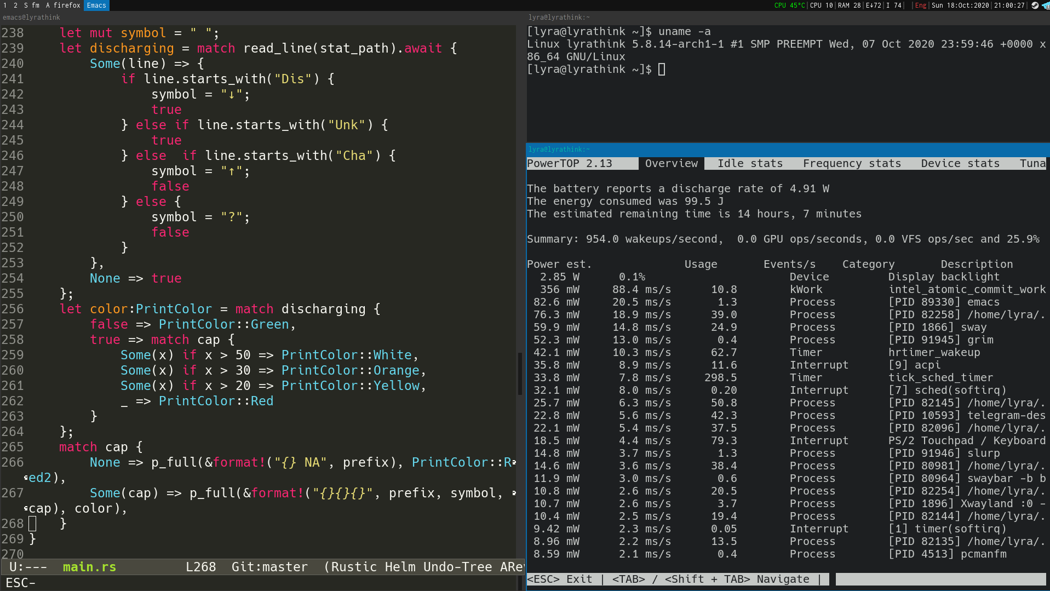The image size is (1050, 591).
Task: Click the Telegram tray icon
Action: pyautogui.click(x=1046, y=5)
